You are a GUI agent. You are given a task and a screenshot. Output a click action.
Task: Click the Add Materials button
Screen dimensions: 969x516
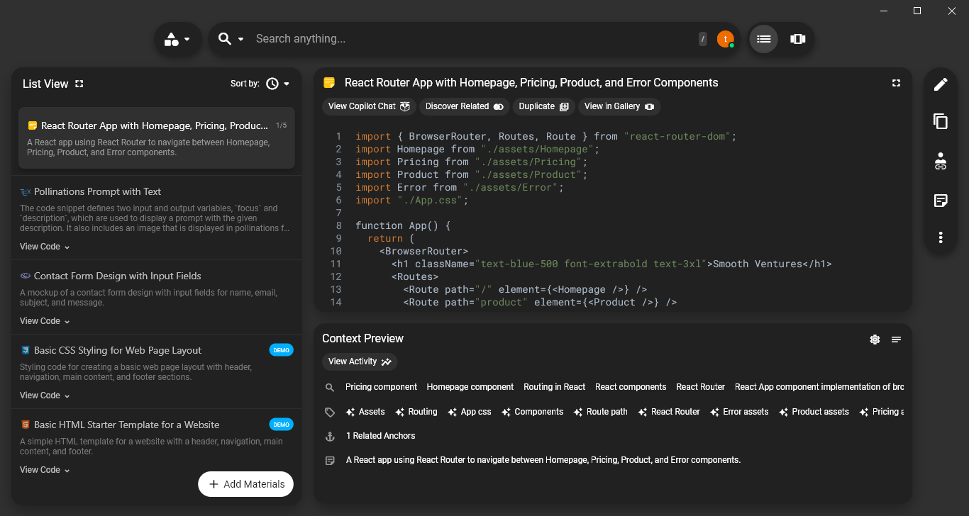(x=245, y=484)
